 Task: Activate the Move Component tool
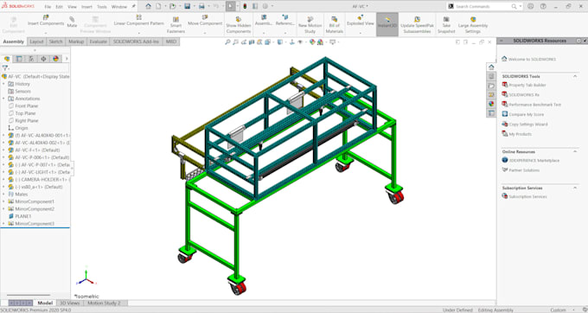pos(205,21)
